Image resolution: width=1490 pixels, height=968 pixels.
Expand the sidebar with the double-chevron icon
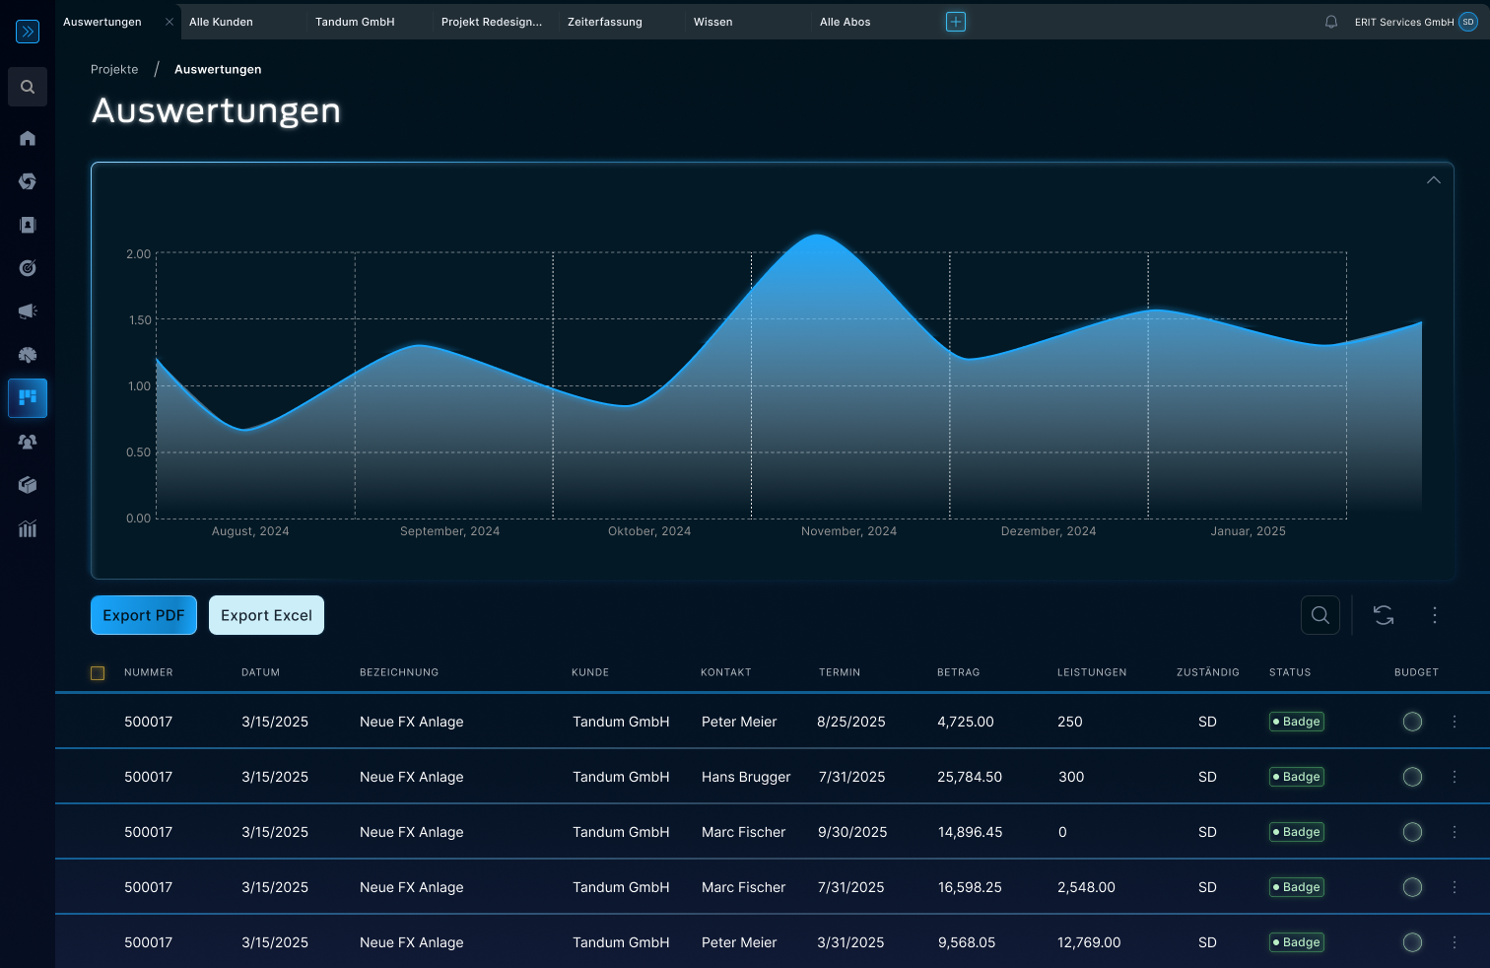click(x=28, y=32)
